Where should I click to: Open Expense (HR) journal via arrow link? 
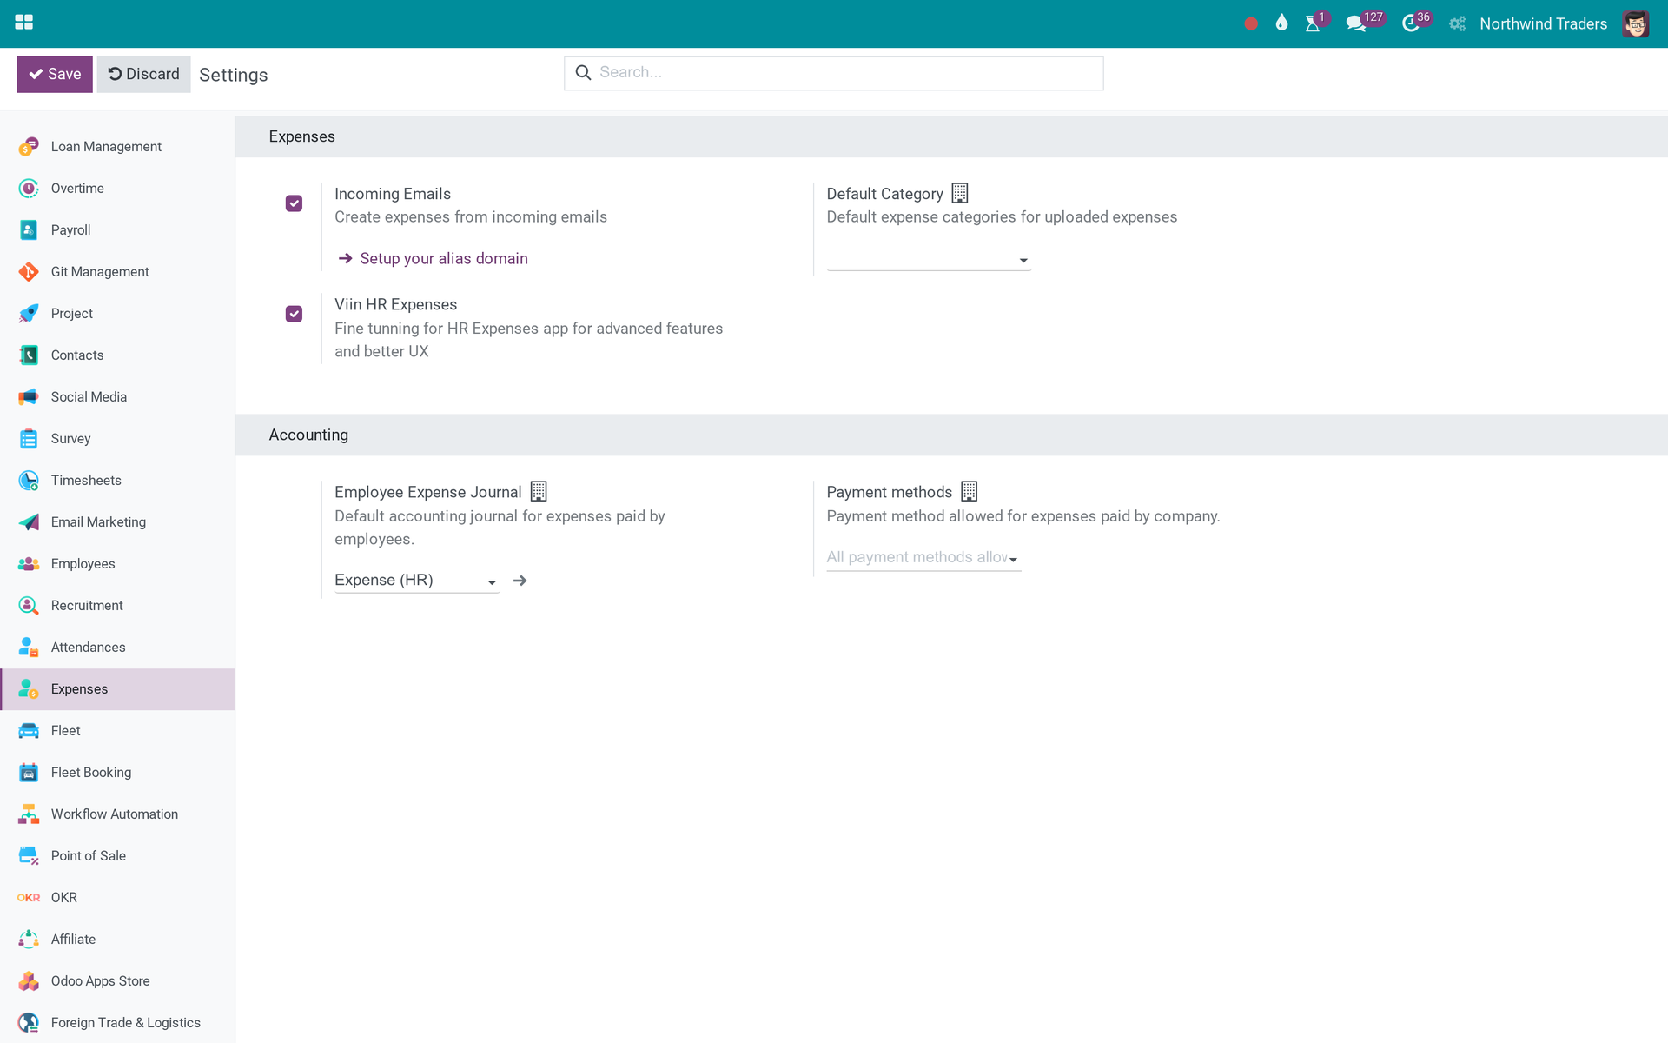coord(520,581)
